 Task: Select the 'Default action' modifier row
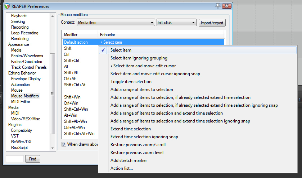pos(144,42)
